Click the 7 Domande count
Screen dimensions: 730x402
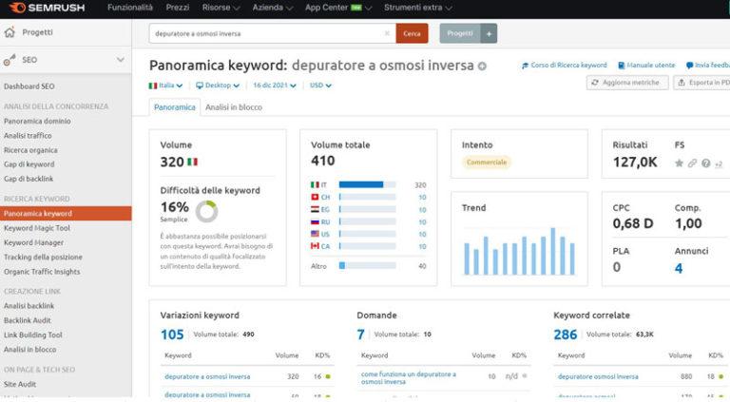pos(361,335)
